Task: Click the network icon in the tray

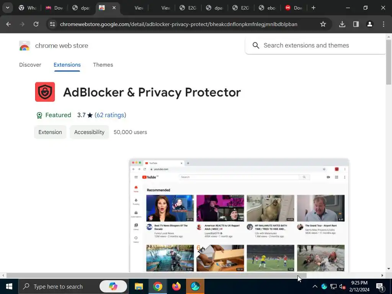Action: [333, 286]
